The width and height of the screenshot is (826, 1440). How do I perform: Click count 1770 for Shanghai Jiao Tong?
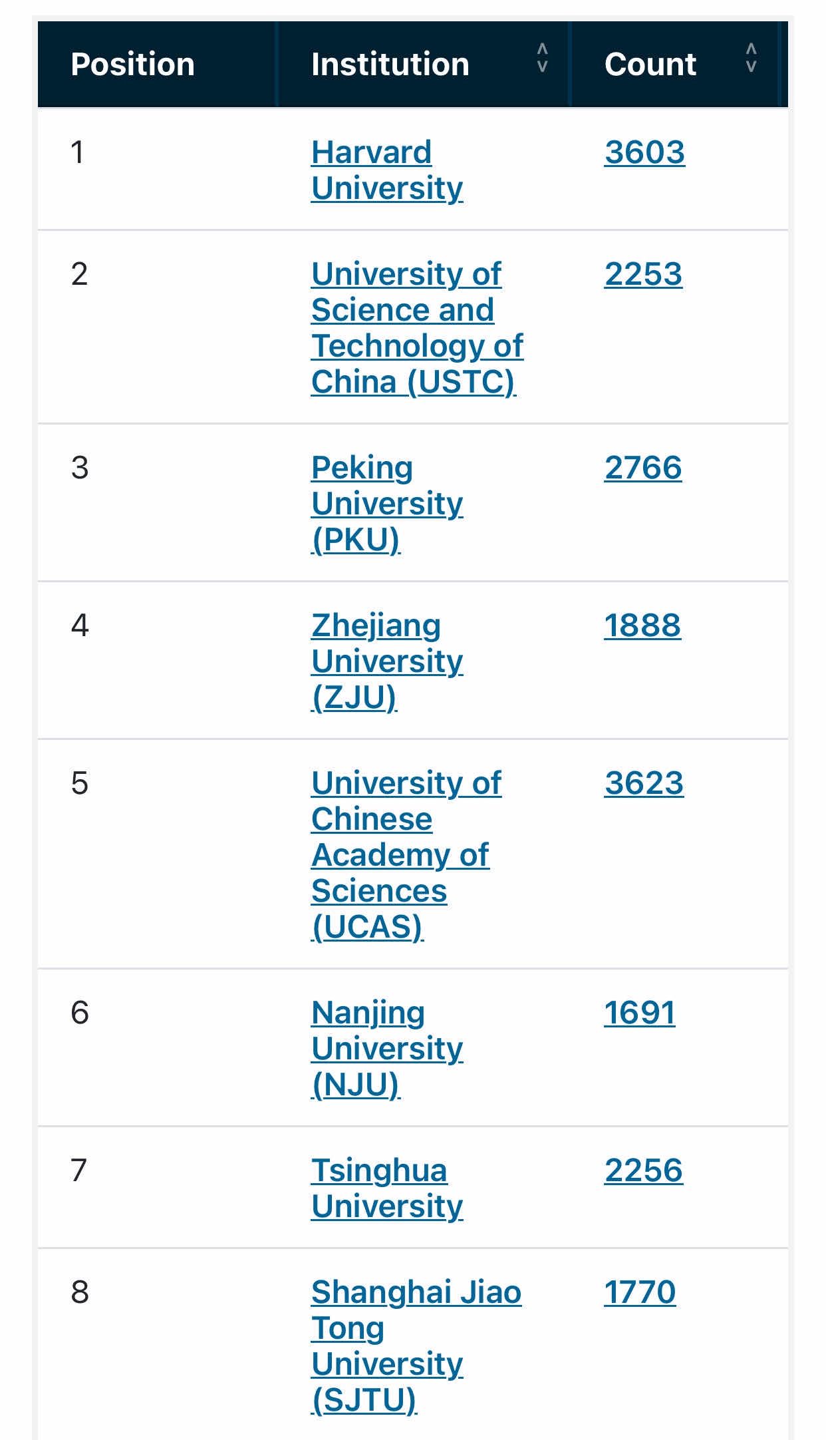[x=640, y=1292]
